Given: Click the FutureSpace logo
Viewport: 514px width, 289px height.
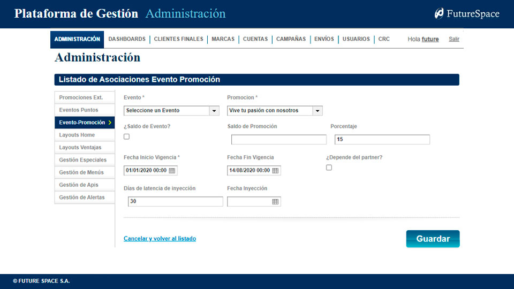Looking at the screenshot, I should pos(467,14).
